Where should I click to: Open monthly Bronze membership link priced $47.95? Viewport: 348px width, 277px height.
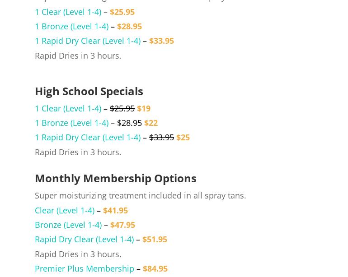[x=68, y=225]
